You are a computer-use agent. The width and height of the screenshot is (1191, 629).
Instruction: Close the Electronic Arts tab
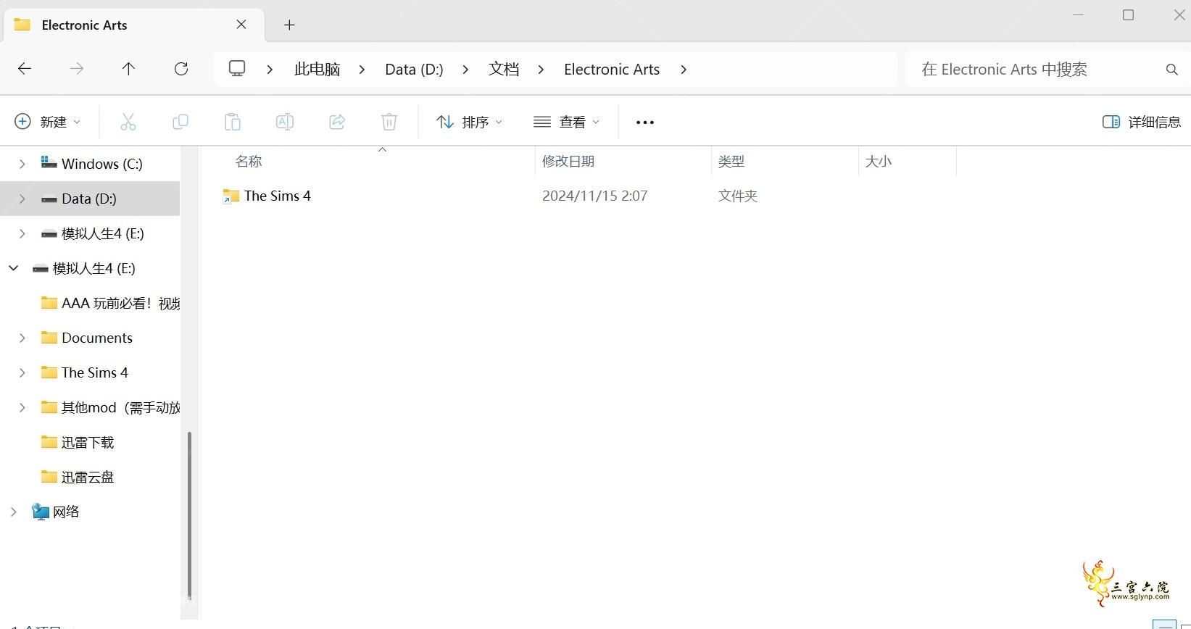[x=241, y=25]
